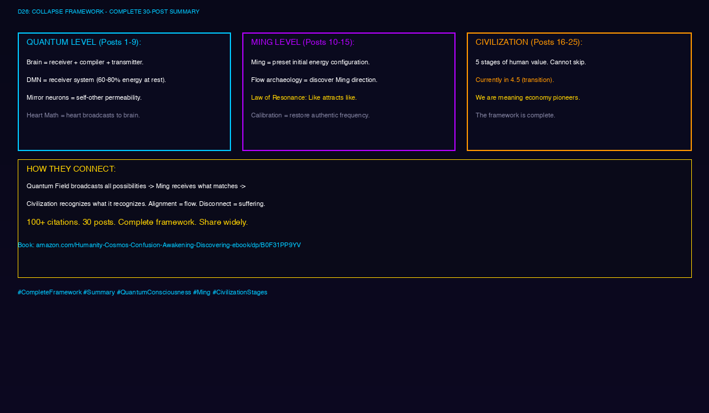
Task: Select the meaning economy pioneers line
Action: point(528,97)
